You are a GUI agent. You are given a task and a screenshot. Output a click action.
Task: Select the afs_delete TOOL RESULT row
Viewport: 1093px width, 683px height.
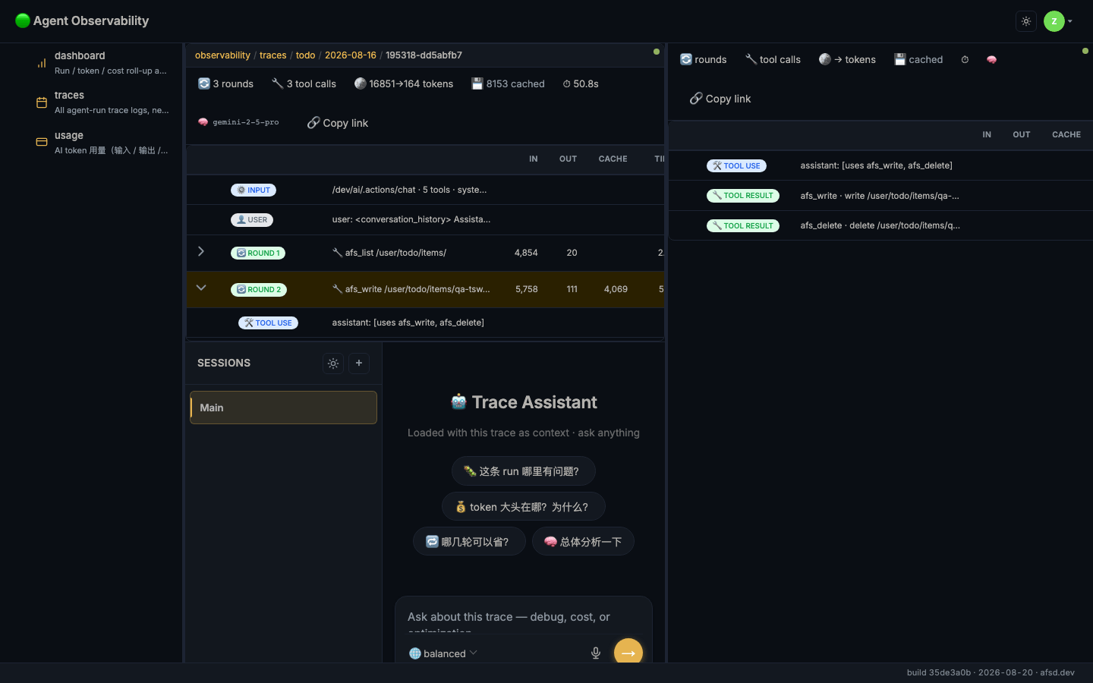tap(880, 225)
